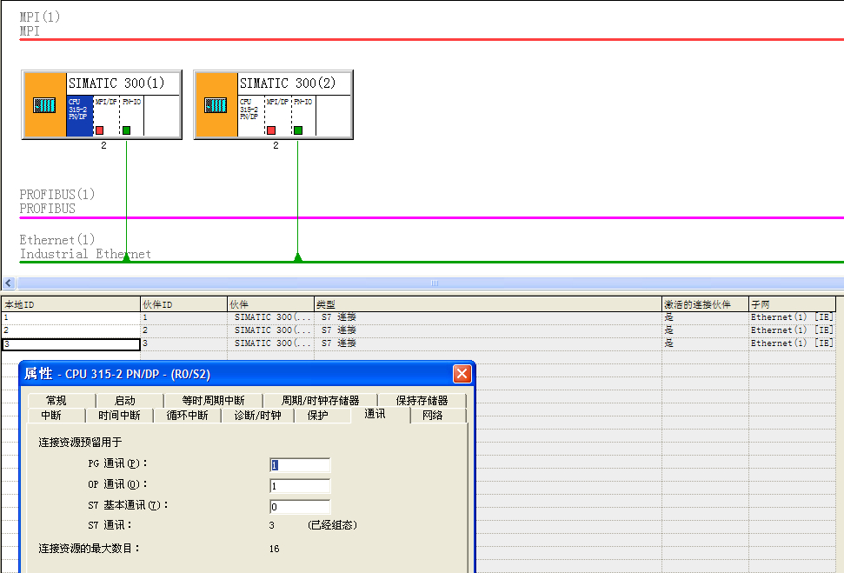The width and height of the screenshot is (844, 573).
Task: Click the OP 通讯 input field
Action: pos(300,486)
